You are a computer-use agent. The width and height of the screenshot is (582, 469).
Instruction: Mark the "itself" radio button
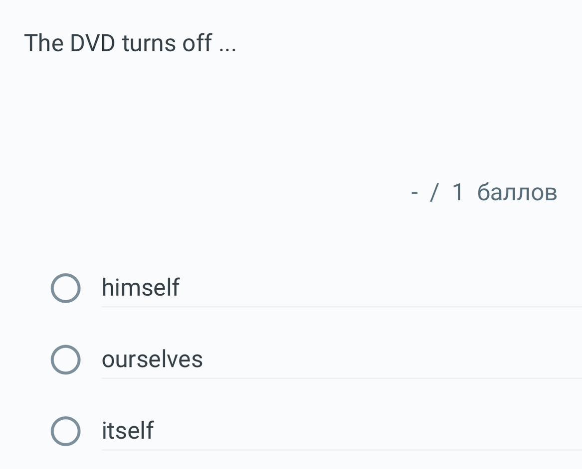tap(65, 431)
